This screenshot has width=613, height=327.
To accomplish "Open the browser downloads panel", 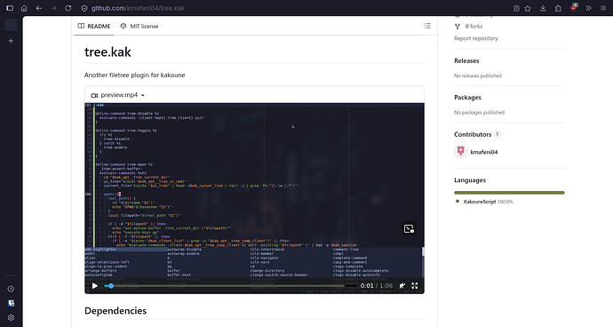I will [x=543, y=8].
